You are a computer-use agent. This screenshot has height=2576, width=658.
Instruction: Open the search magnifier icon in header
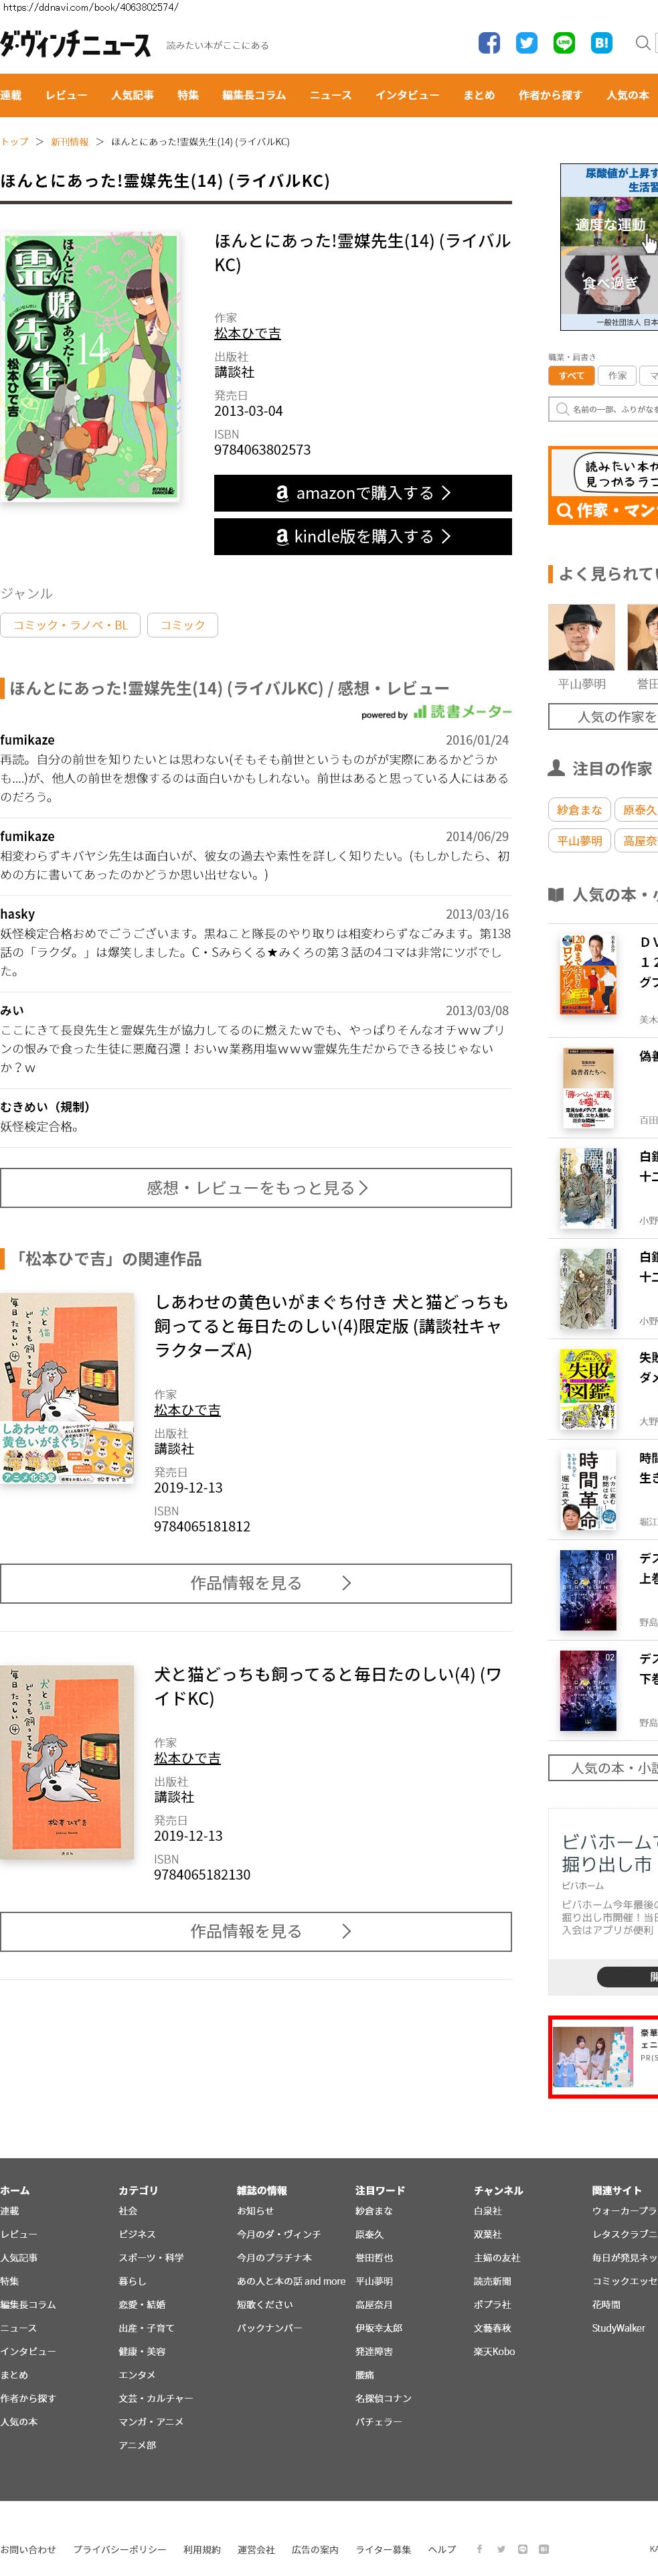(643, 43)
